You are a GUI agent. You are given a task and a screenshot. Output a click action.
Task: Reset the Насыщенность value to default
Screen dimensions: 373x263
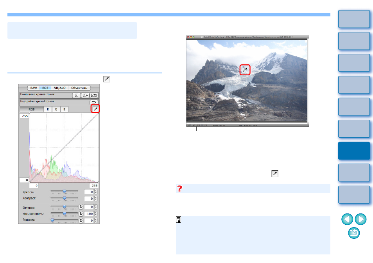coord(81,213)
